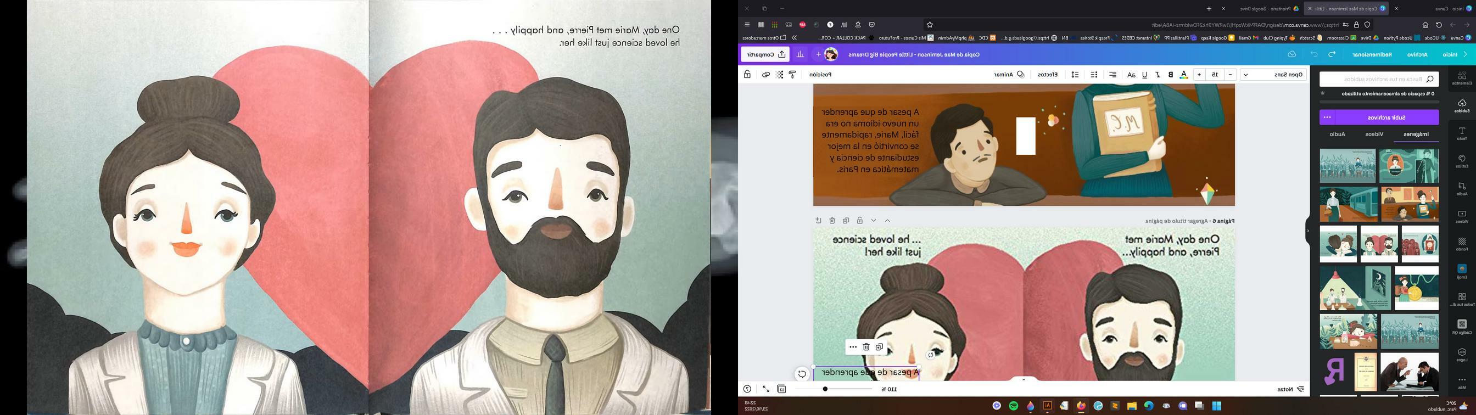Open the text color picker

[1184, 75]
